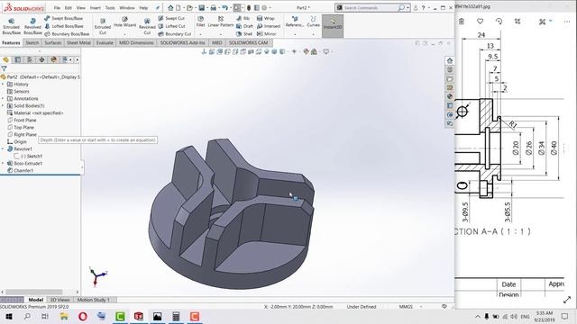Open the Help menu
Screen dimensions: 577x324
point(143,8)
